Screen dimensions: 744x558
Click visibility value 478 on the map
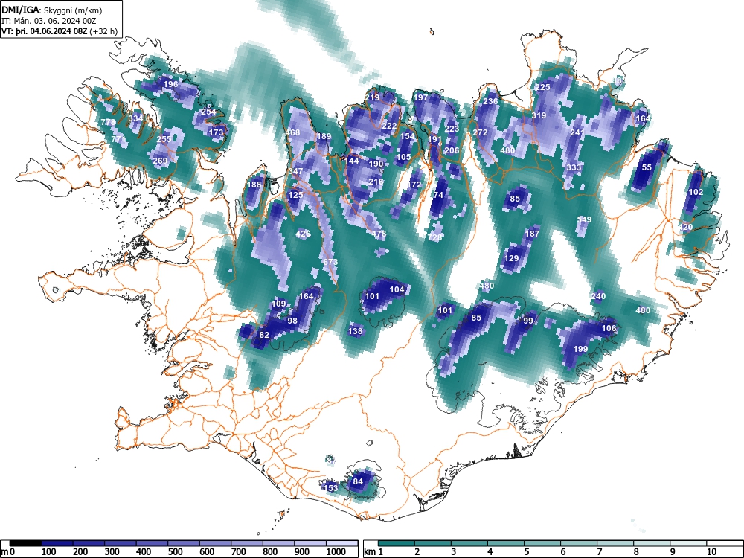click(379, 234)
